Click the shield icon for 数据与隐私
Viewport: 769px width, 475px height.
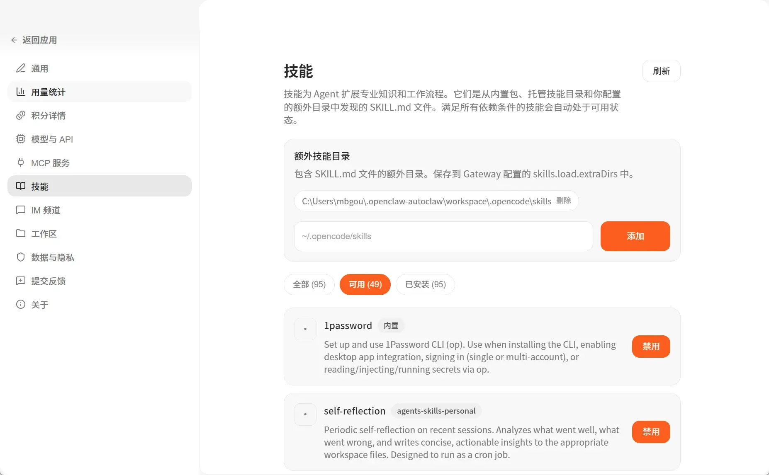coord(21,257)
